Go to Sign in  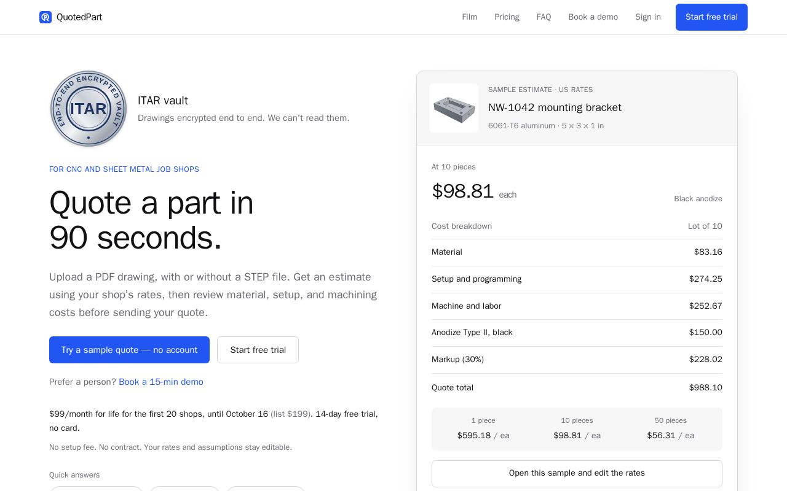point(648,17)
